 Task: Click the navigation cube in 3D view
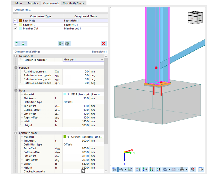pos(195,17)
